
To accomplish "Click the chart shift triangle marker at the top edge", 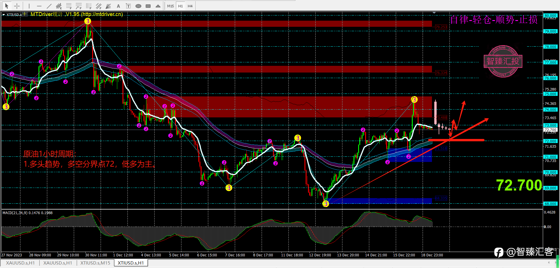I will (x=434, y=13).
